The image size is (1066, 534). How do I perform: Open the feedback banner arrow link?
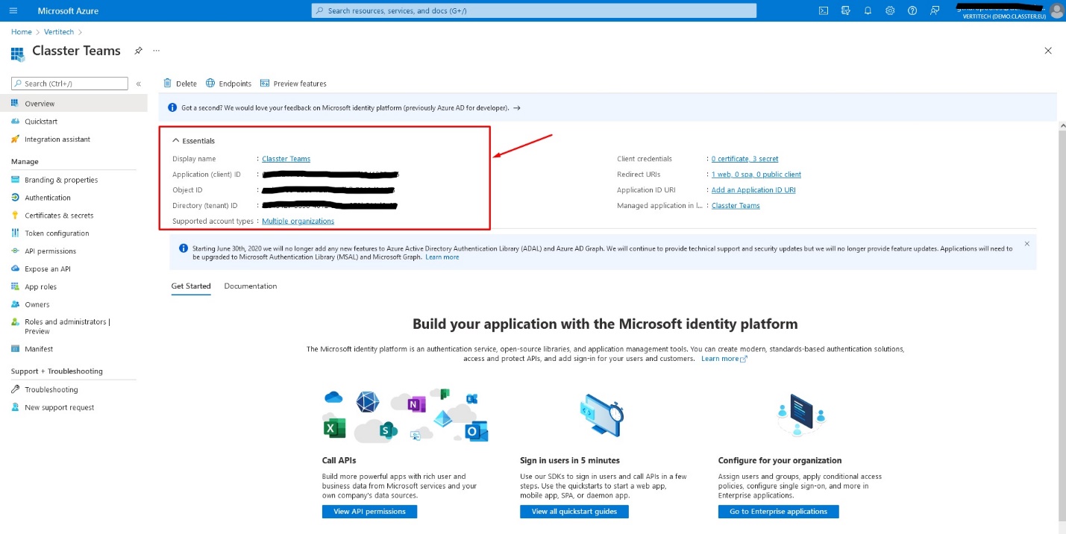click(x=517, y=108)
